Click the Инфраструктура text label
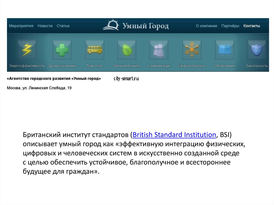 [x=192, y=66]
